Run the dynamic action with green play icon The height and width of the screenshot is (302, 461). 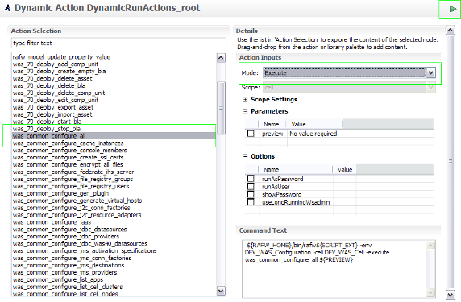tap(452, 9)
